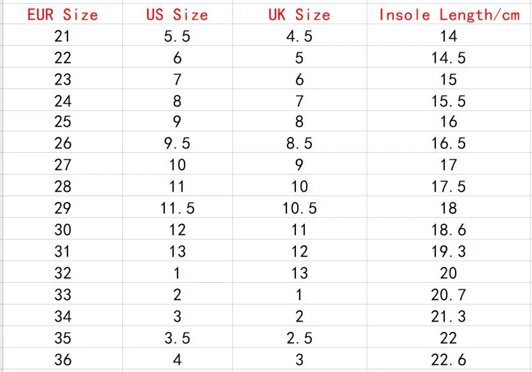Select the US size 11.5 cell
This screenshot has height=372, width=532.
pyautogui.click(x=177, y=208)
